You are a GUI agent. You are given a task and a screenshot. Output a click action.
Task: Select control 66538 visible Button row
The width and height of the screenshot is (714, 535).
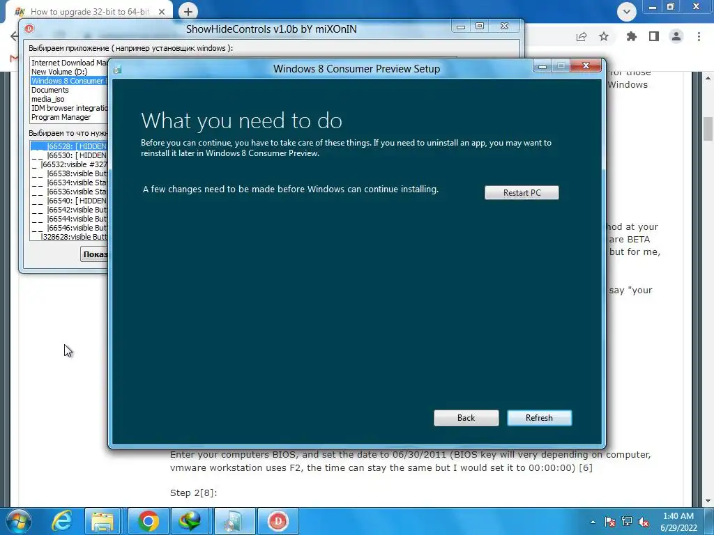pos(69,173)
